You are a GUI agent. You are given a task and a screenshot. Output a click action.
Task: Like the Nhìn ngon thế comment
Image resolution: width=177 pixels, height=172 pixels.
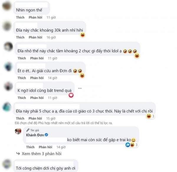(x=20, y=17)
